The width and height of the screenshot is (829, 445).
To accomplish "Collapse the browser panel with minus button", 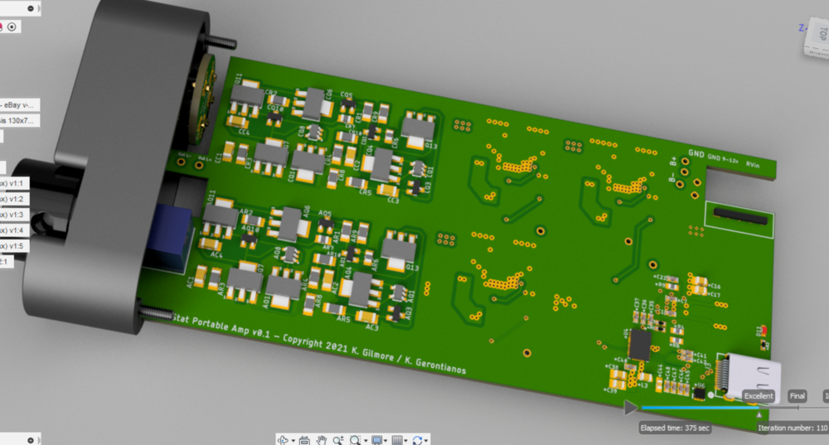I will click(31, 7).
